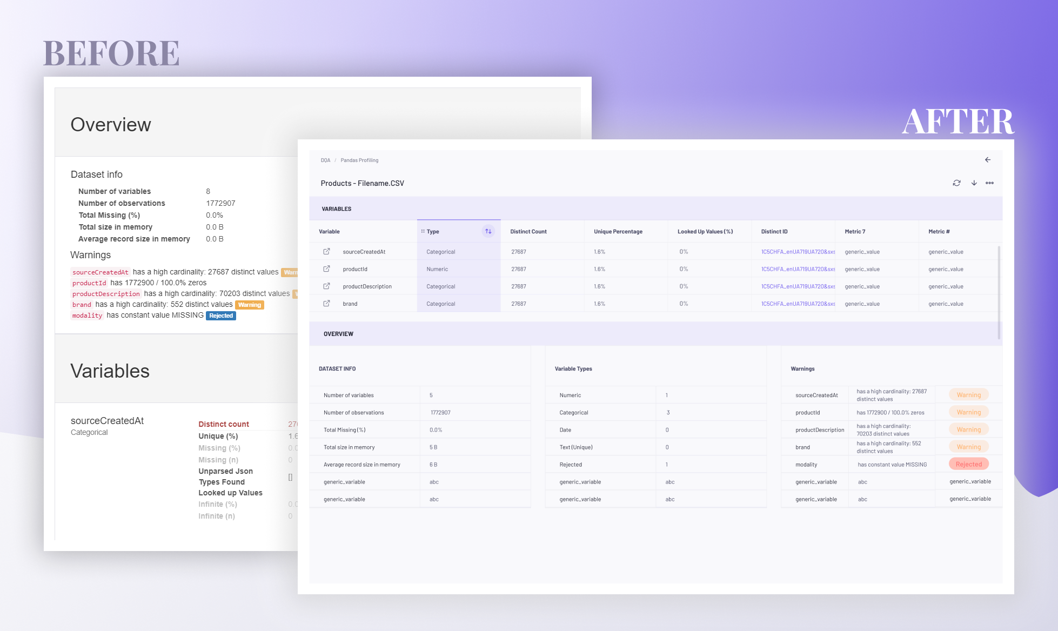Select the Rejected row in Variable Types
Viewport: 1058px width, 631px height.
click(x=656, y=464)
